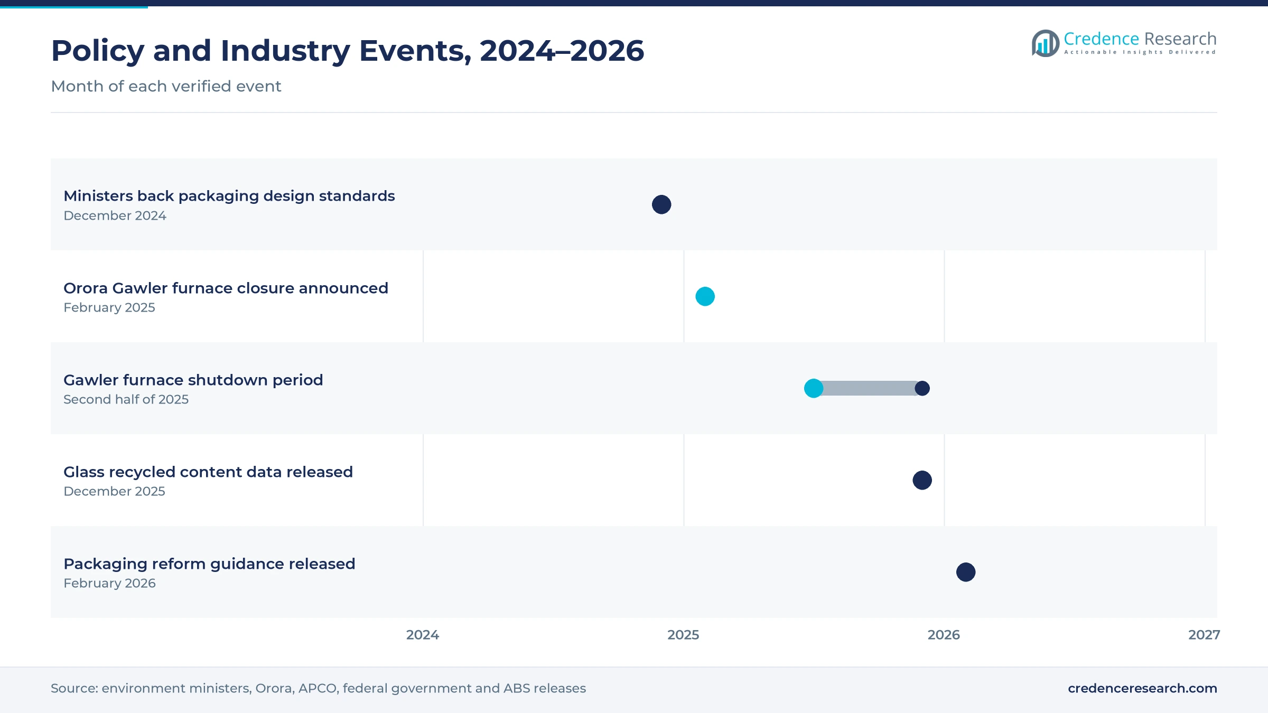Click the subtitle 'Month of each verified event'
This screenshot has height=713, width=1268.
(166, 86)
